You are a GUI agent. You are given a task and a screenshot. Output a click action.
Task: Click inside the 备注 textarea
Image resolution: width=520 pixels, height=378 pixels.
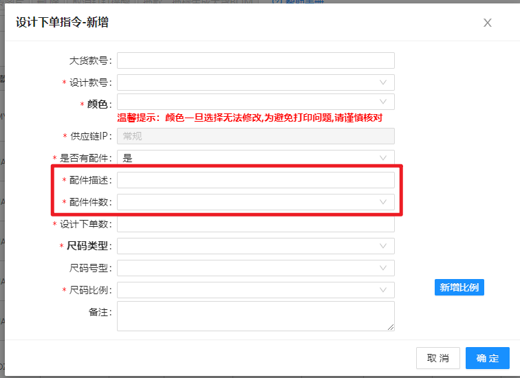tap(255, 316)
